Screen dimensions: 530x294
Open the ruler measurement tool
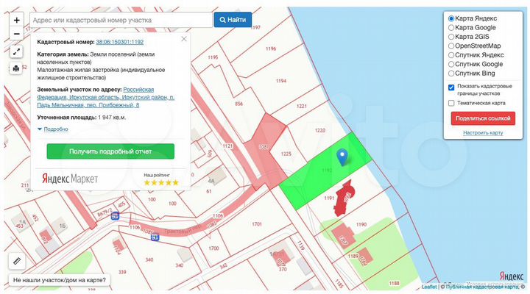[x=16, y=261]
